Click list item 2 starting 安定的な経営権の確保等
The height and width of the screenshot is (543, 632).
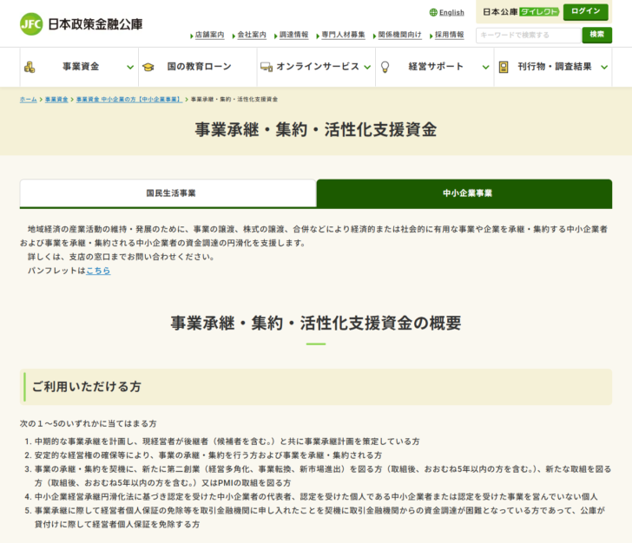point(208,455)
